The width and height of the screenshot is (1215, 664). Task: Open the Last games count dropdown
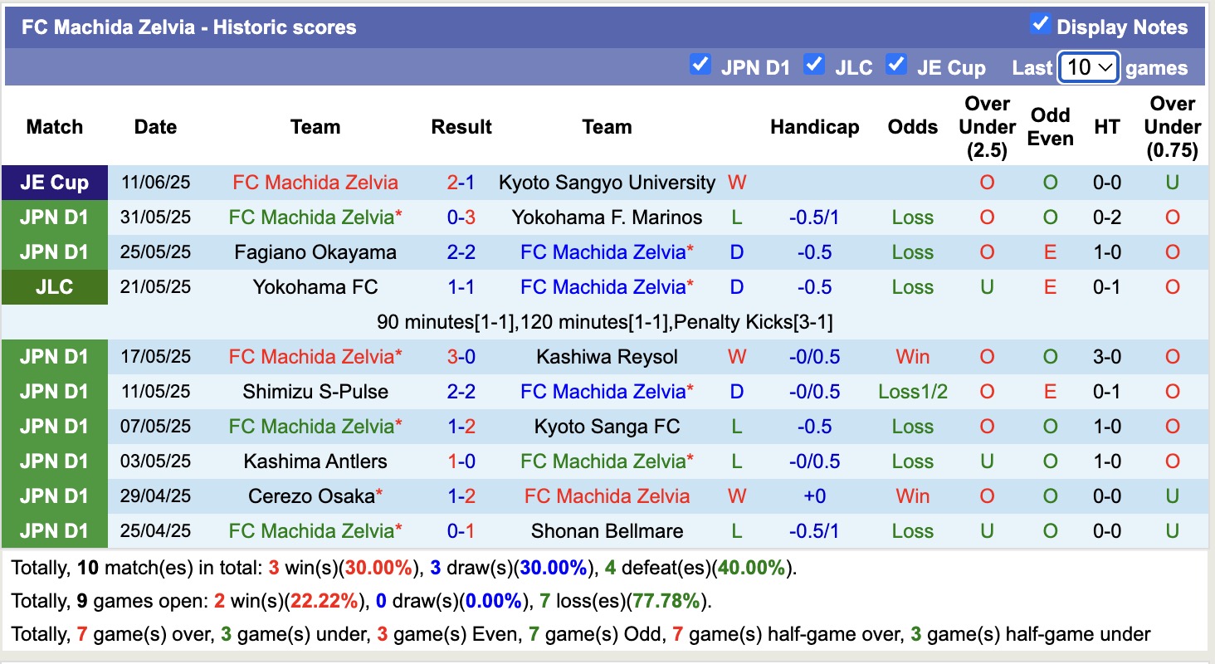tap(1088, 67)
